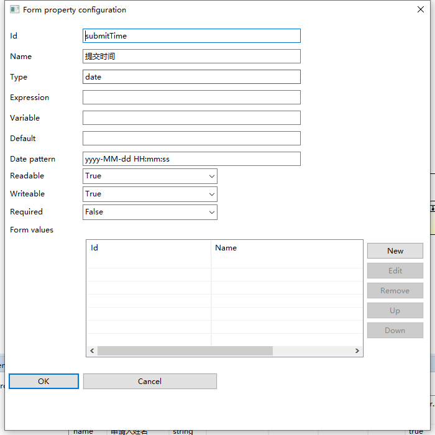This screenshot has height=435, width=435.
Task: Click the empty Expression field
Action: 191,98
